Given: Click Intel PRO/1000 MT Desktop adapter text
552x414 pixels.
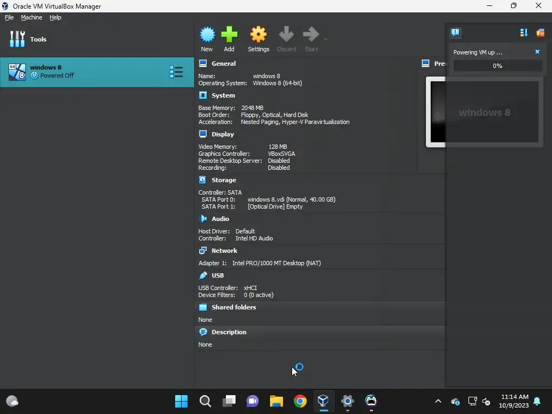Looking at the screenshot, I should pyautogui.click(x=277, y=263).
